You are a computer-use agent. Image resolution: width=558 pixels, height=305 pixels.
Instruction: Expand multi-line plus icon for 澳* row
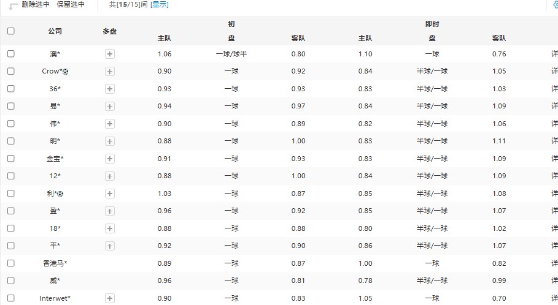coord(110,54)
